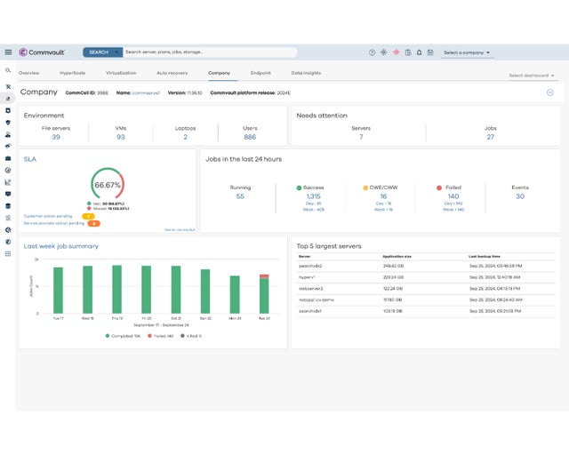Viewport: 569px width, 455px height.
Task: Go to the Data Insights tab
Action: (x=306, y=73)
